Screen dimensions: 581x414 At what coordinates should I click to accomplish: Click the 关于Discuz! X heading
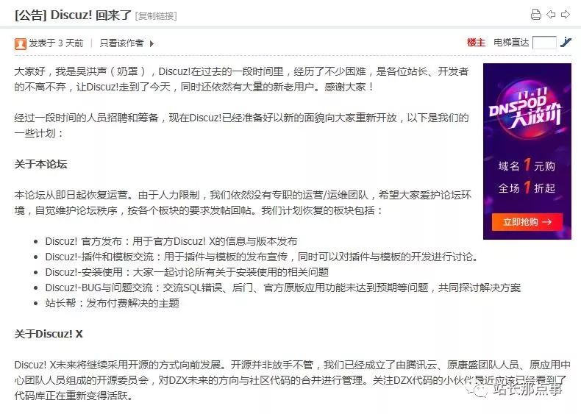click(49, 334)
